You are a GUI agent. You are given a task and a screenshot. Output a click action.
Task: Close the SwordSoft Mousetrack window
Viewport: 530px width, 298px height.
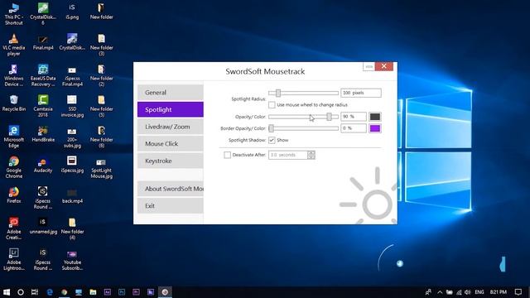pyautogui.click(x=384, y=66)
